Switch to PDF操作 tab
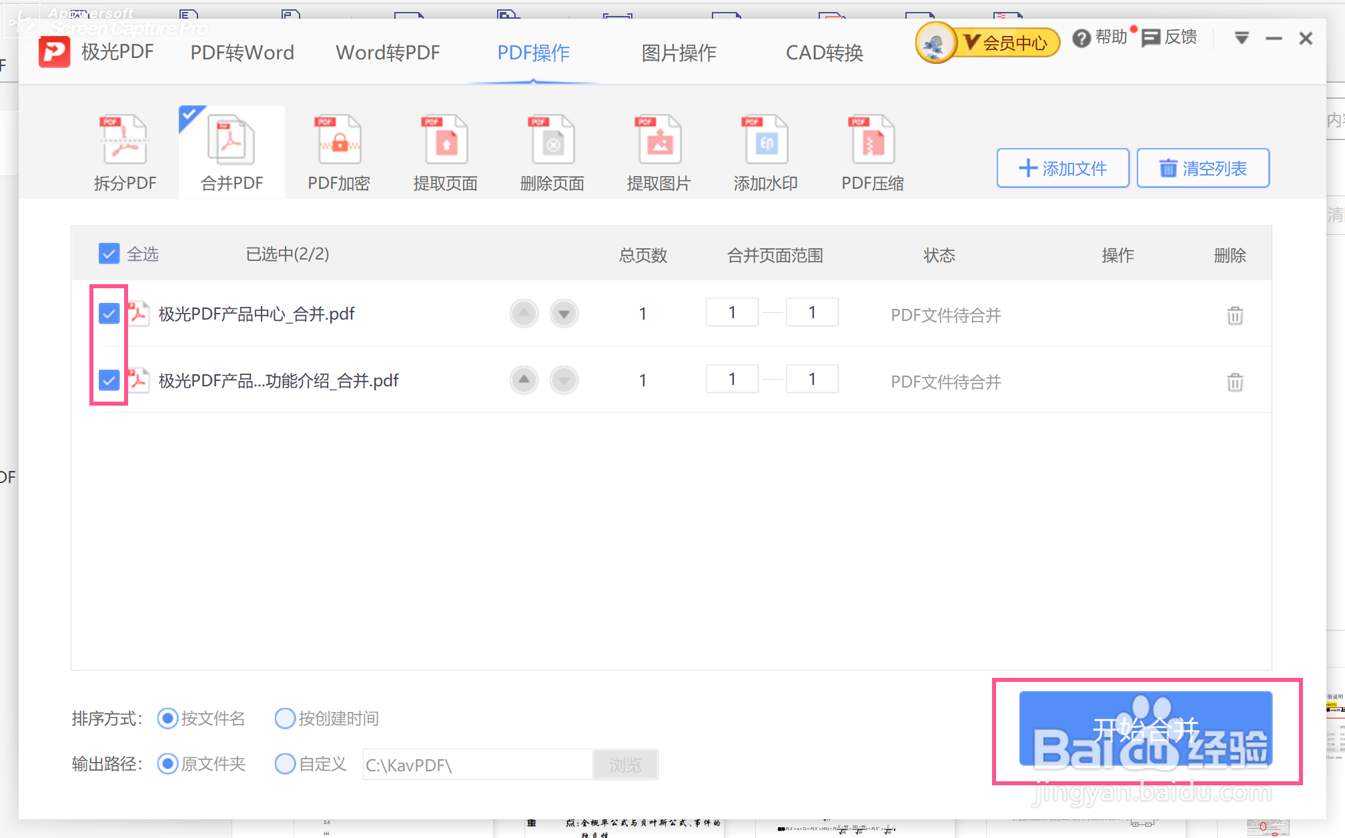The image size is (1345, 838). [534, 53]
